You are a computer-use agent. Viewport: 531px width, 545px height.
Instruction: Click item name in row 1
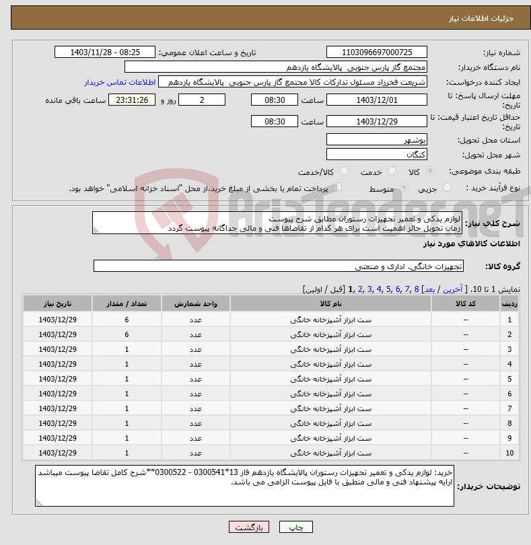click(330, 320)
